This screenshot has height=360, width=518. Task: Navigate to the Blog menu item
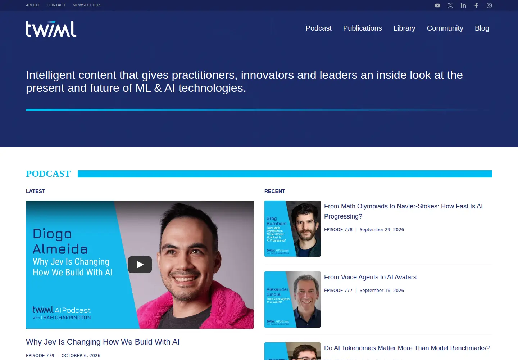(x=482, y=28)
